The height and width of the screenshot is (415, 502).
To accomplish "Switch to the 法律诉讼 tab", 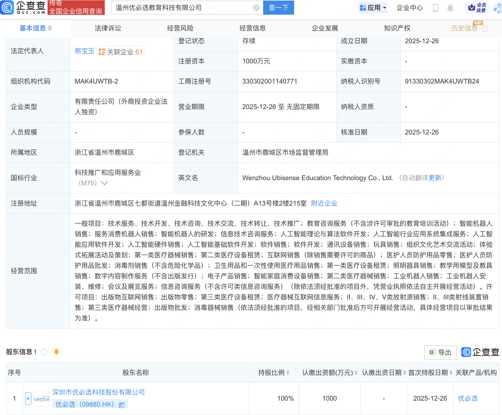I will coord(108,28).
